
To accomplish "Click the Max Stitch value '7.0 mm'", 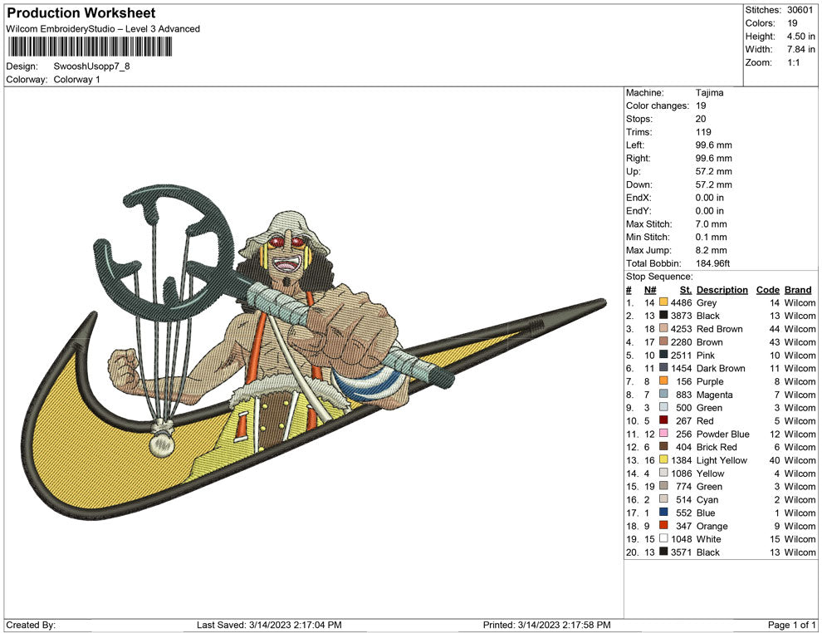I will click(711, 224).
